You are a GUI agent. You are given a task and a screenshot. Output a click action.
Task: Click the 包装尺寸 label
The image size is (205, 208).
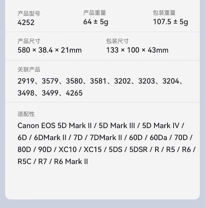coord(118,41)
